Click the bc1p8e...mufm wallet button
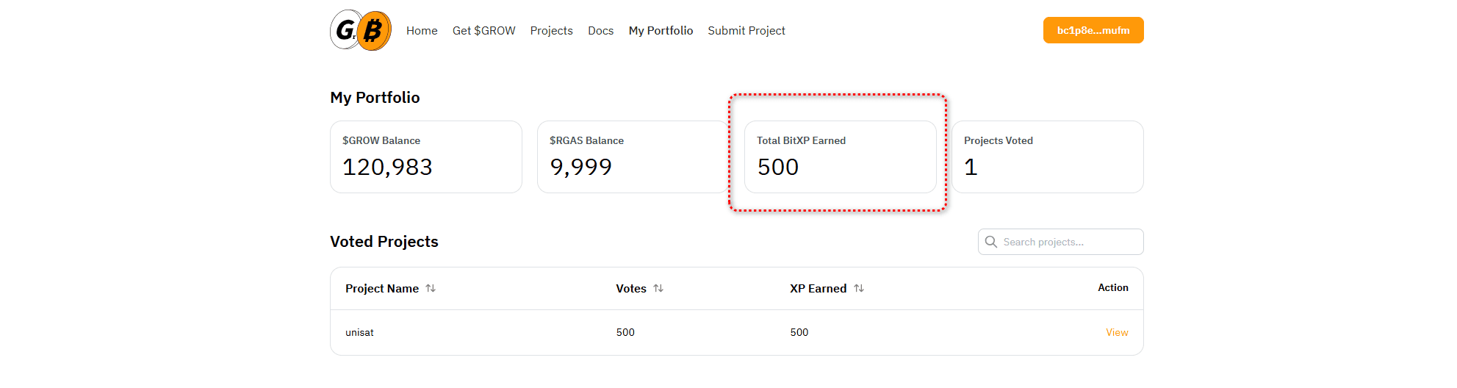This screenshot has width=1457, height=388. click(1093, 30)
